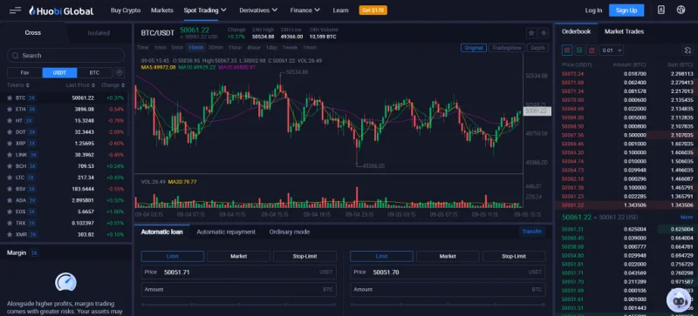Switch chart to TradingView mode
Viewport: 698px width, 316px height.
coord(507,48)
